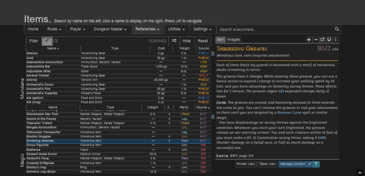
Task: Sort mundane list by Cost
Action: [x=161, y=48]
